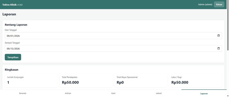The height and width of the screenshot is (97, 229).
Task: Go to the Beranda tab
Action: [23, 93]
